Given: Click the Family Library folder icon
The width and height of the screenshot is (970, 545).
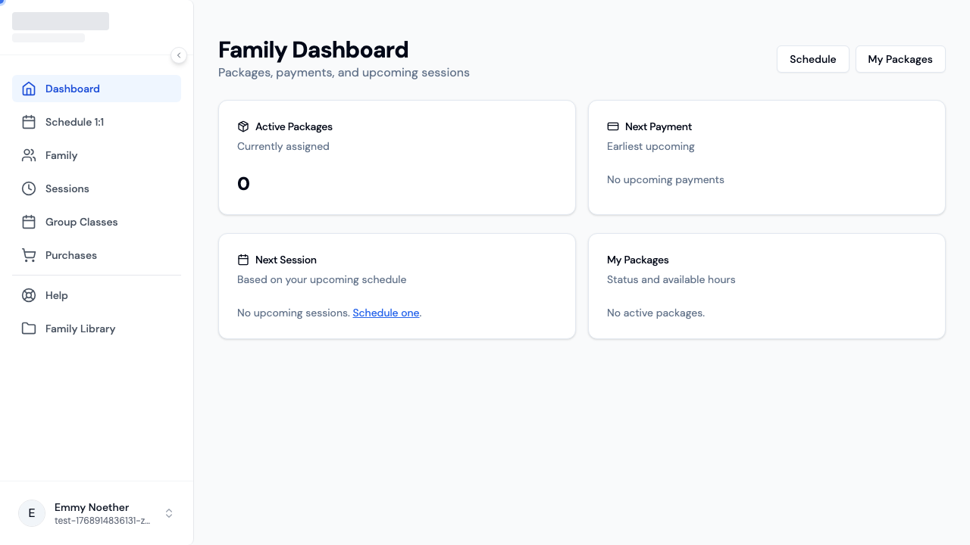Looking at the screenshot, I should click(29, 329).
